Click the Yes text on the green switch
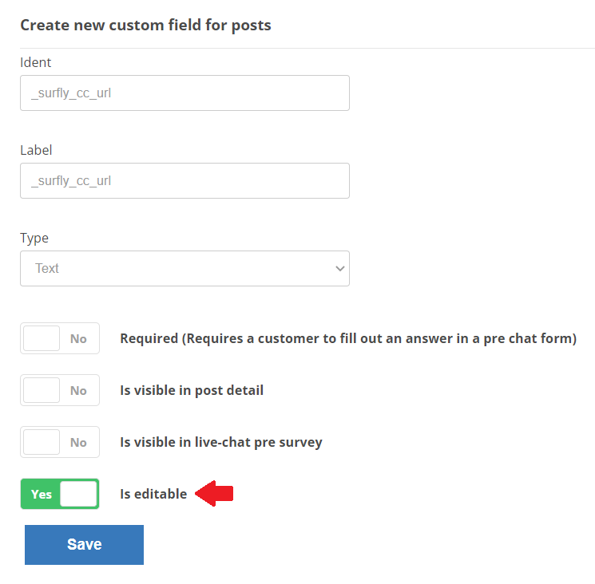Screen dimensions: 595x584 42,494
